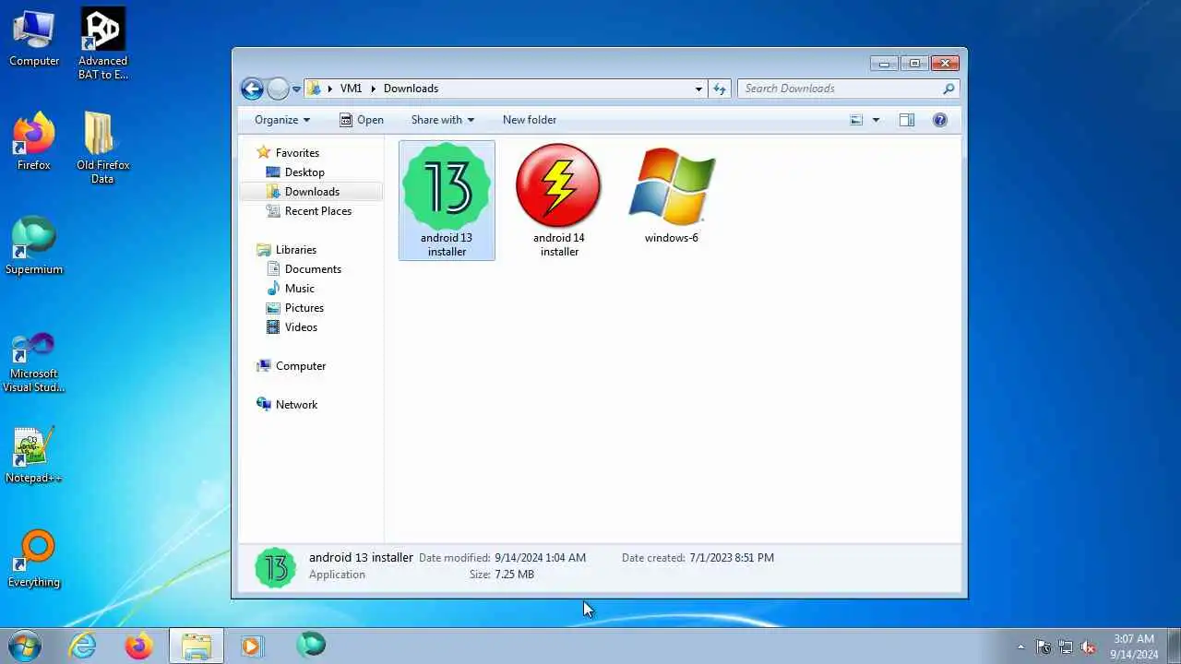Open Downloads in the navigation pane
The image size is (1181, 664).
[x=312, y=192]
